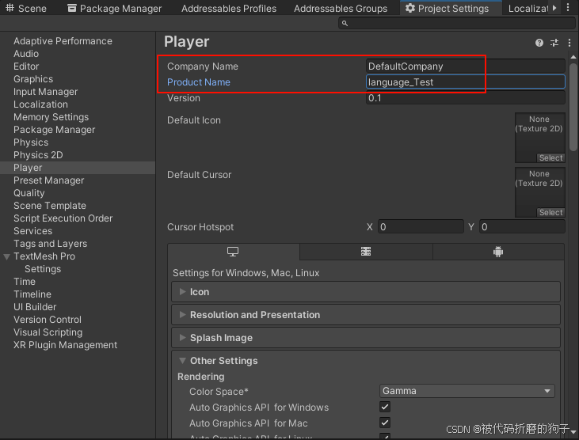This screenshot has width=579, height=440.
Task: Select the Windows, Mac, Linux platform tab
Action: click(x=234, y=252)
